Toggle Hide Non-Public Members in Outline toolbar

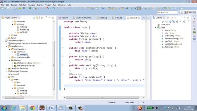click(181, 22)
